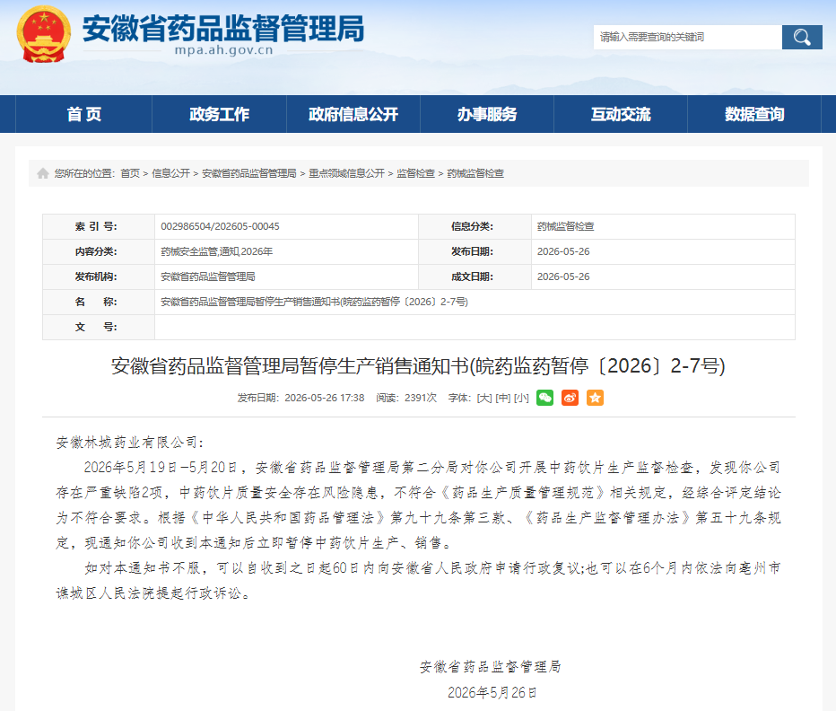
Task: Click the site title 安徽省药品监督管理局 header
Action: (222, 29)
